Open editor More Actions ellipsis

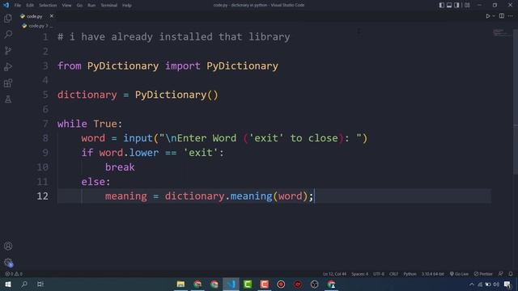click(x=511, y=16)
